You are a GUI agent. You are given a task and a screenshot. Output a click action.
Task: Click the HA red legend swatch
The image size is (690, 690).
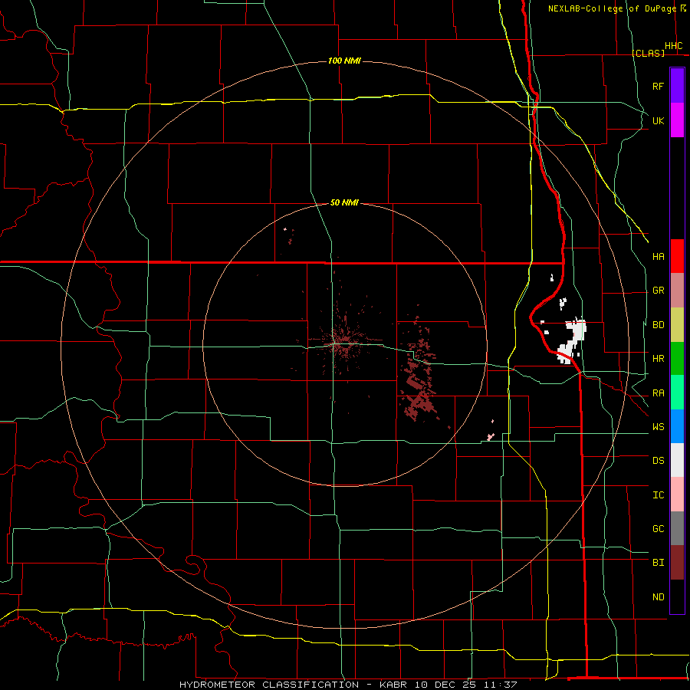click(x=677, y=256)
